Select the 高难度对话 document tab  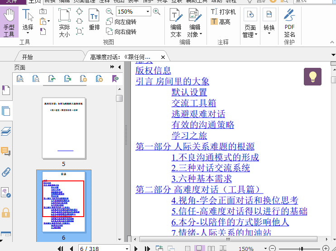pos(120,57)
